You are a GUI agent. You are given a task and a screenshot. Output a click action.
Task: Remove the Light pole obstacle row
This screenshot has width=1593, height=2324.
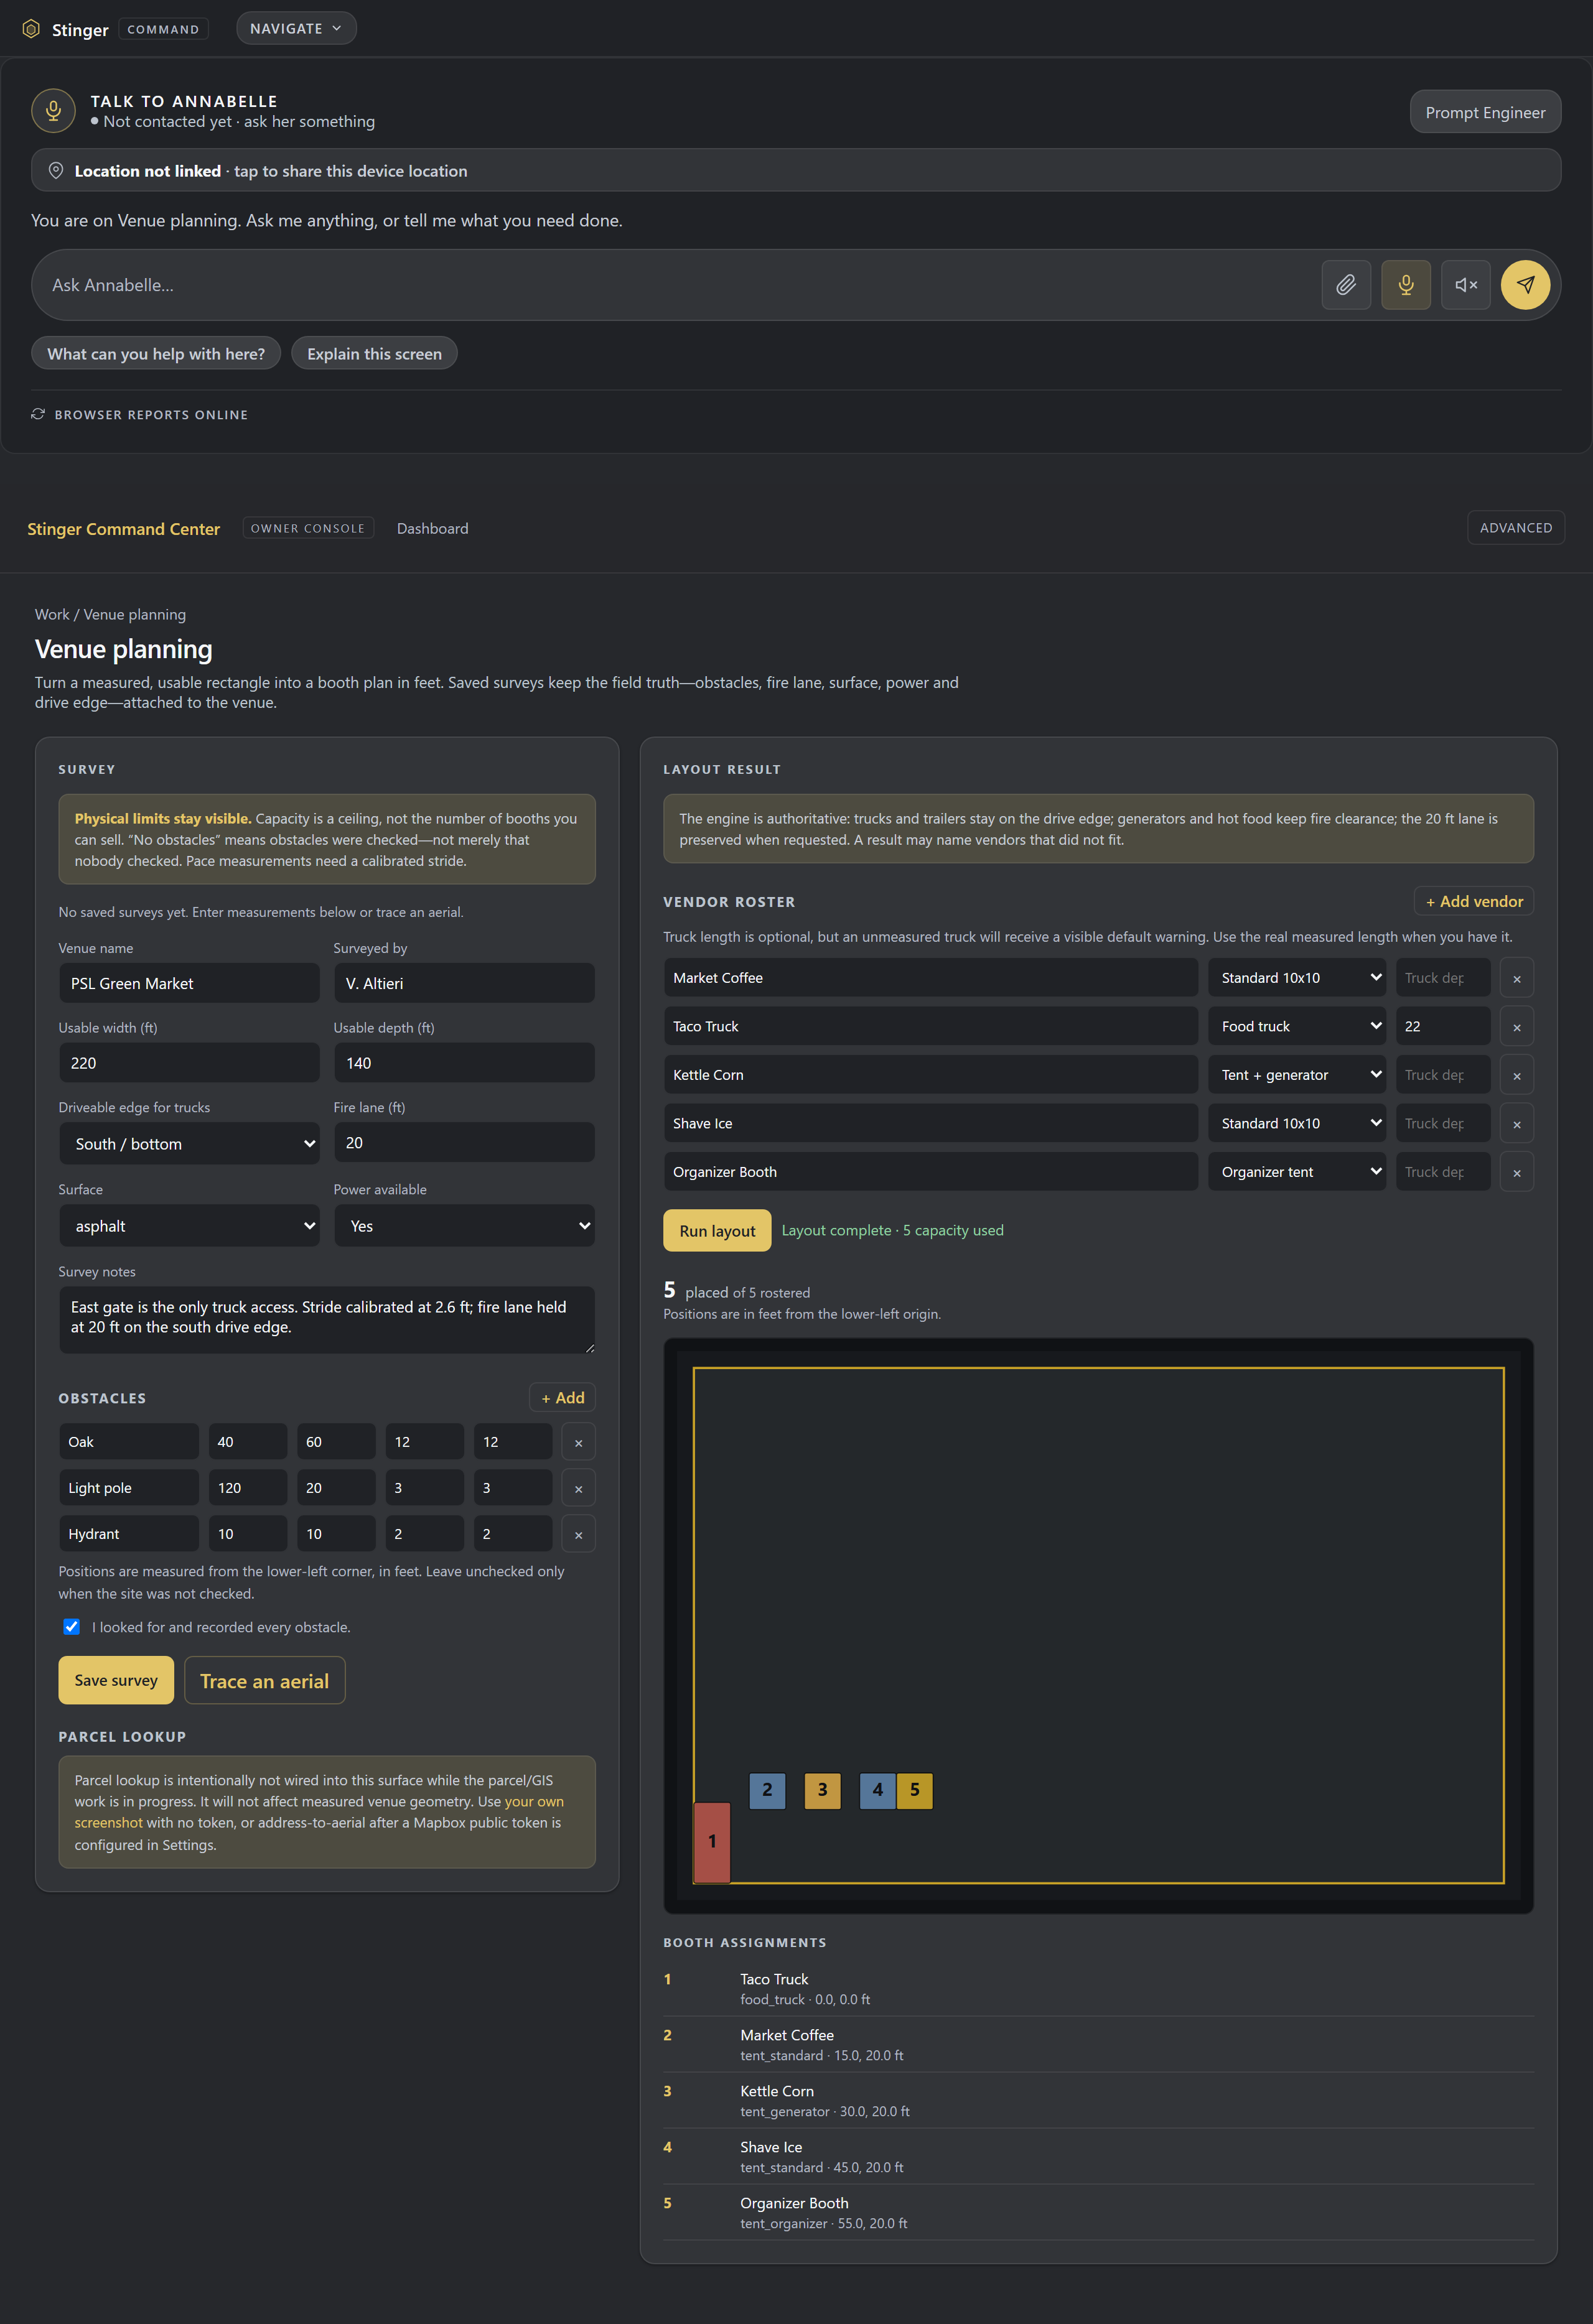pyautogui.click(x=578, y=1488)
